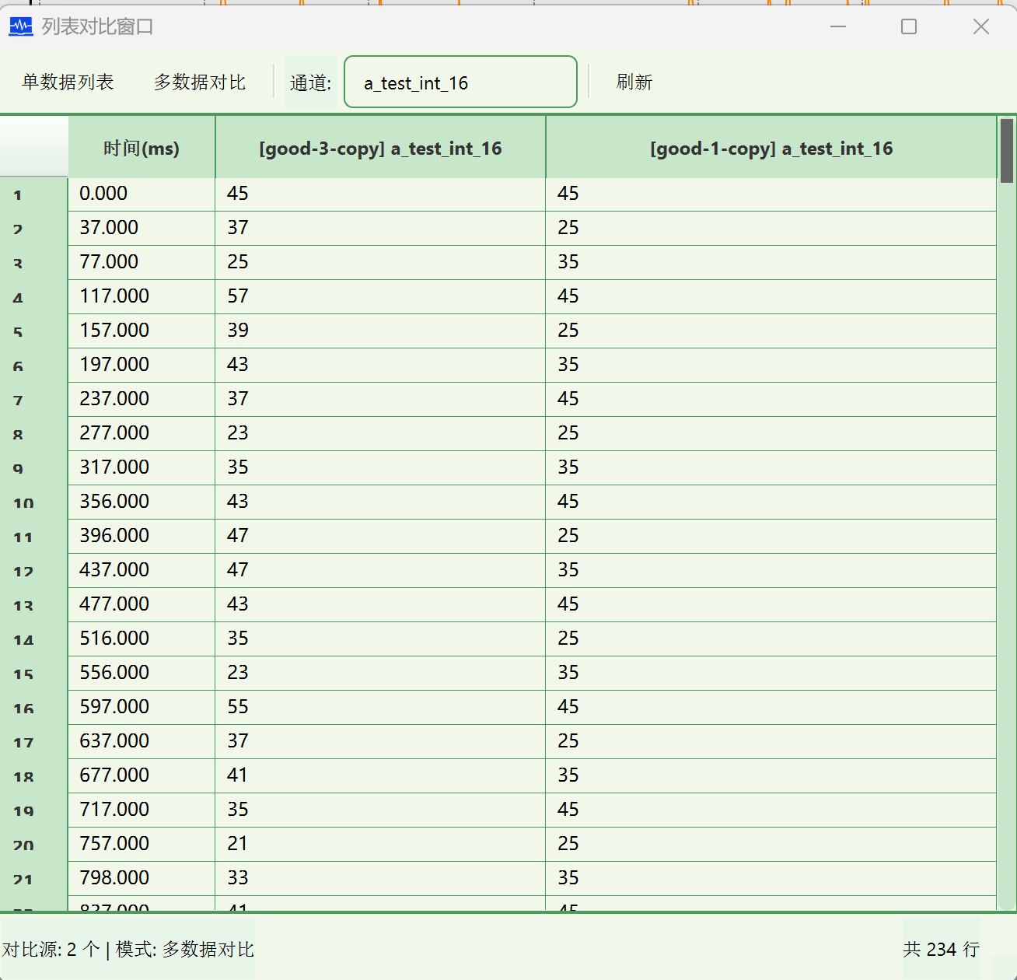Select good-1-copy value 35 in the 437.000 row
Screen dimensions: 1017x980
(x=771, y=570)
